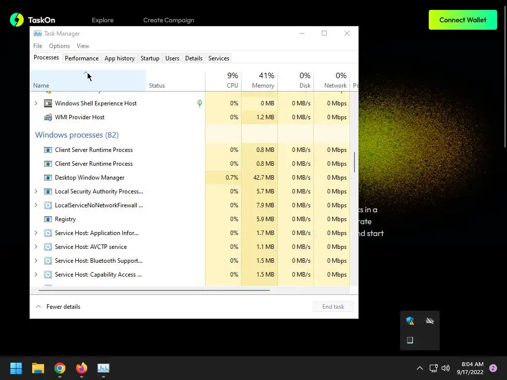Click the Task Manager taskbar icon
This screenshot has height=380, width=507.
coord(103,368)
